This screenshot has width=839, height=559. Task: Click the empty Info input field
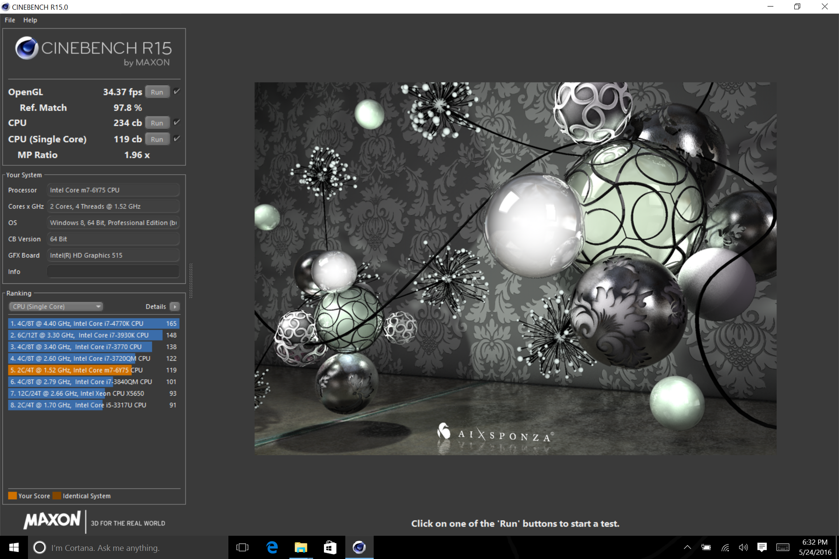pos(113,272)
